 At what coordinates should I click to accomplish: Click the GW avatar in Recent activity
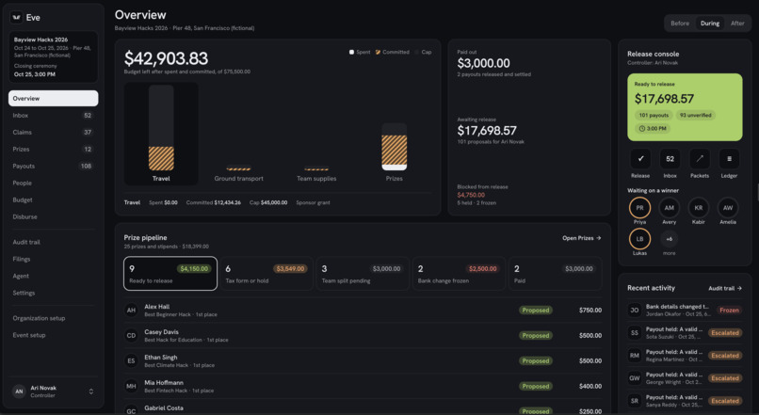coord(635,378)
